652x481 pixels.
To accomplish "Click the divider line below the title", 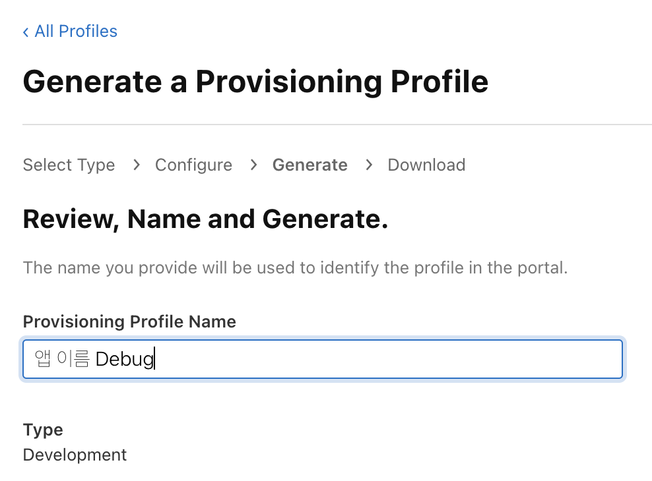I will [337, 124].
